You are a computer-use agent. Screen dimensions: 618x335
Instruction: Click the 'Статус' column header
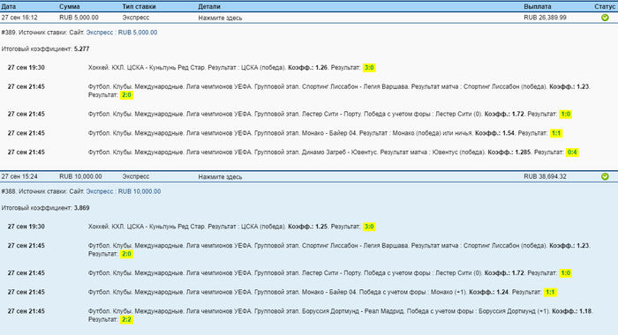(x=605, y=7)
